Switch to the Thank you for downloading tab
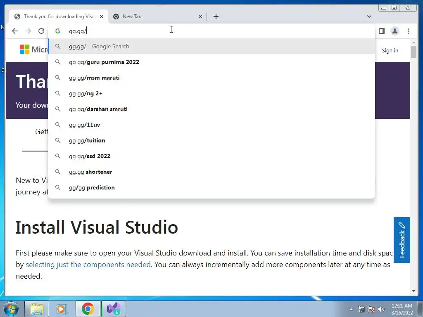The height and width of the screenshot is (317, 423). 59,17
